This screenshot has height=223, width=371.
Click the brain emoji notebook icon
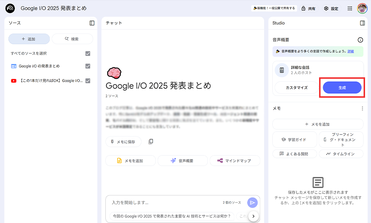click(x=114, y=73)
